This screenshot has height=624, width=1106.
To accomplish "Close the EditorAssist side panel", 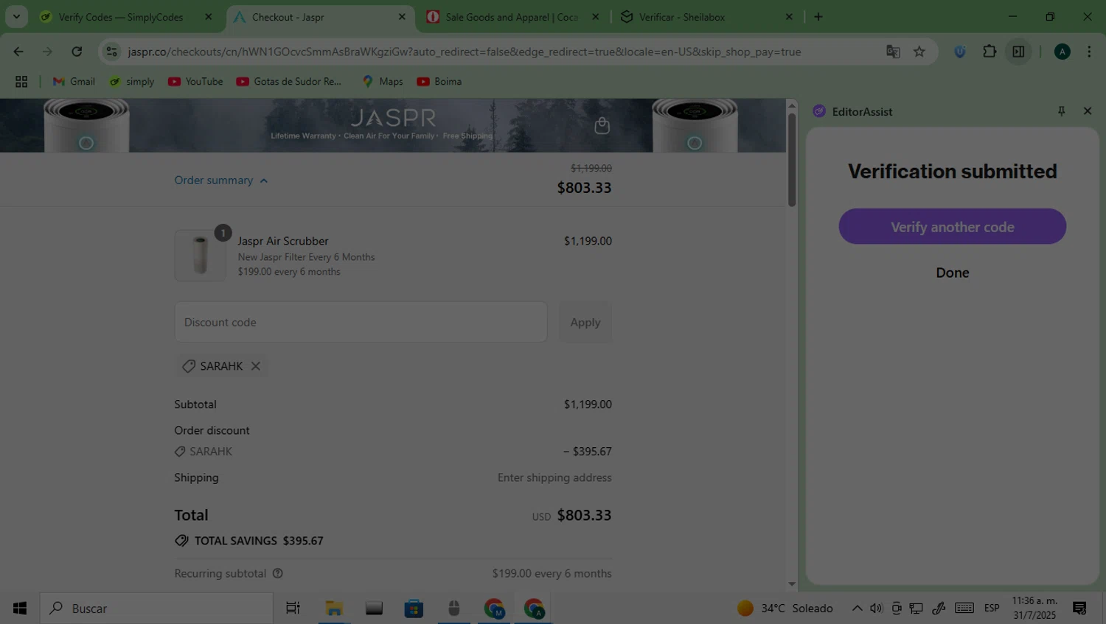I will click(x=1088, y=111).
